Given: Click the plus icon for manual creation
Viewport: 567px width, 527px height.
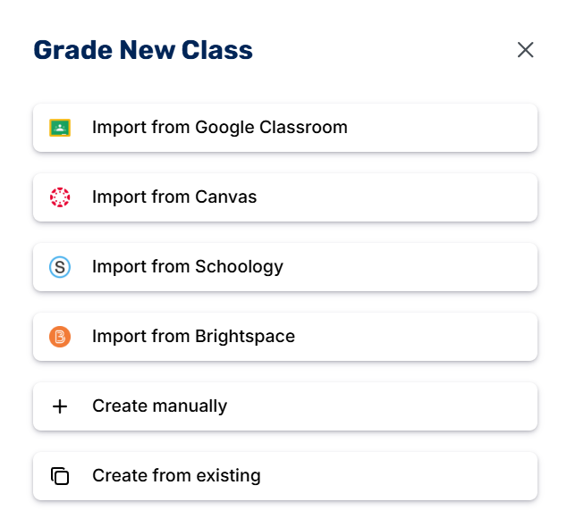Looking at the screenshot, I should pos(60,406).
